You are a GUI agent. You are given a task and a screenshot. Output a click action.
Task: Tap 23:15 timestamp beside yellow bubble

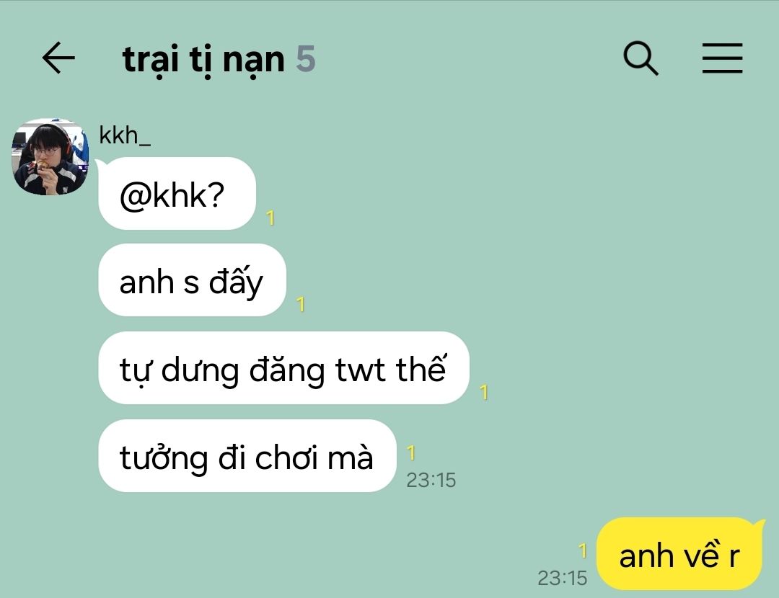pyautogui.click(x=562, y=578)
